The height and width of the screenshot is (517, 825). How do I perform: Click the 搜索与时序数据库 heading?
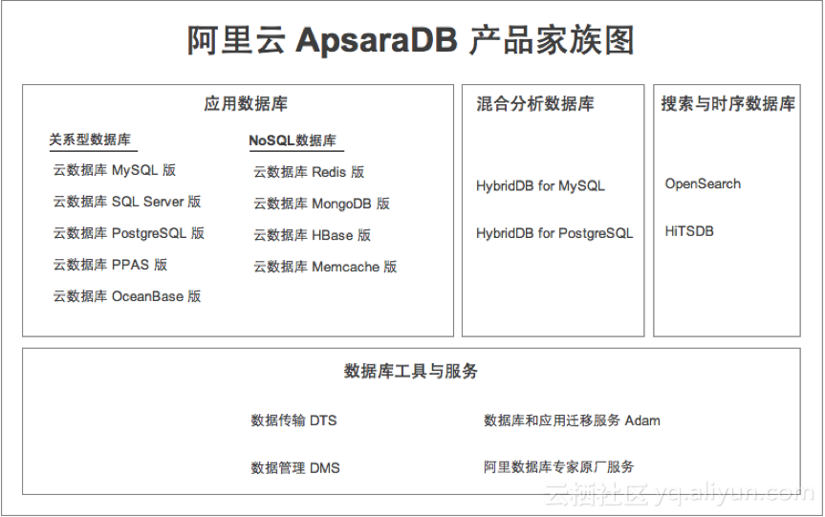click(727, 103)
